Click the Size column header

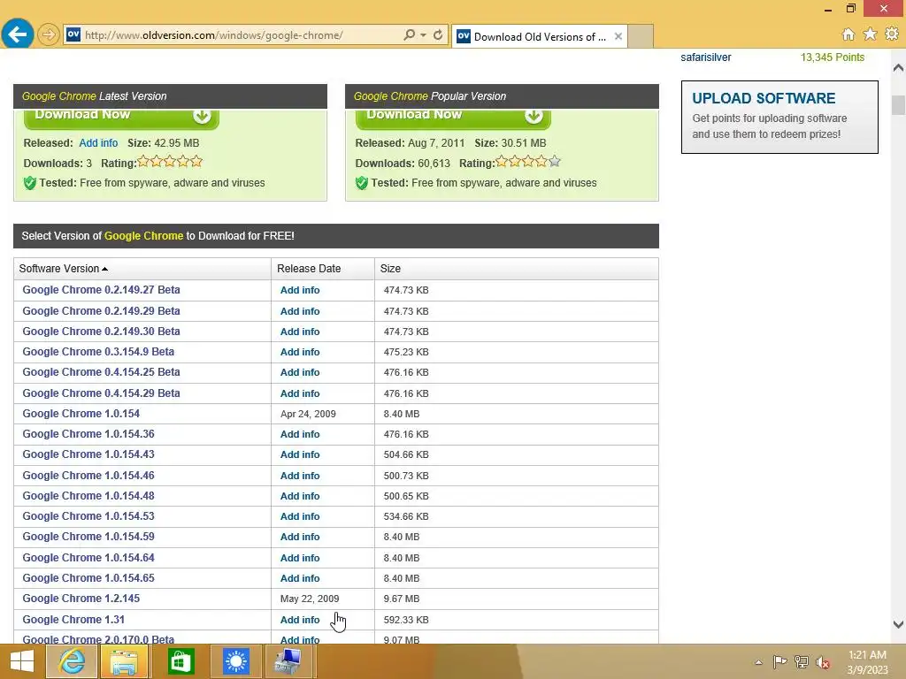pyautogui.click(x=390, y=269)
